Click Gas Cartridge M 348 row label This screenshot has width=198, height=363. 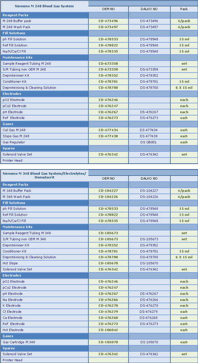click(19, 342)
